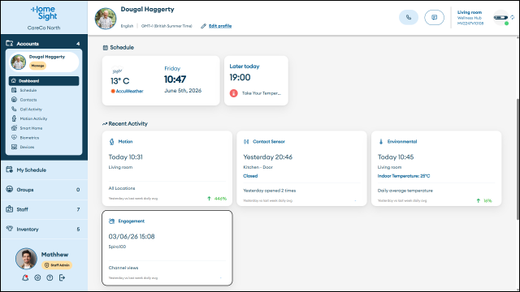Click the Devices icon in sidebar

[x=14, y=147]
